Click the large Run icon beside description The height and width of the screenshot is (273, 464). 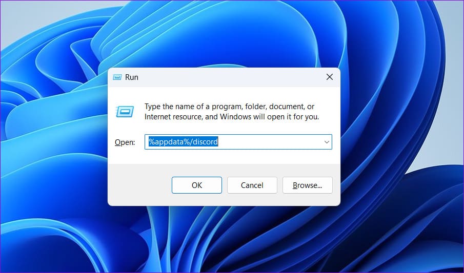tap(125, 112)
